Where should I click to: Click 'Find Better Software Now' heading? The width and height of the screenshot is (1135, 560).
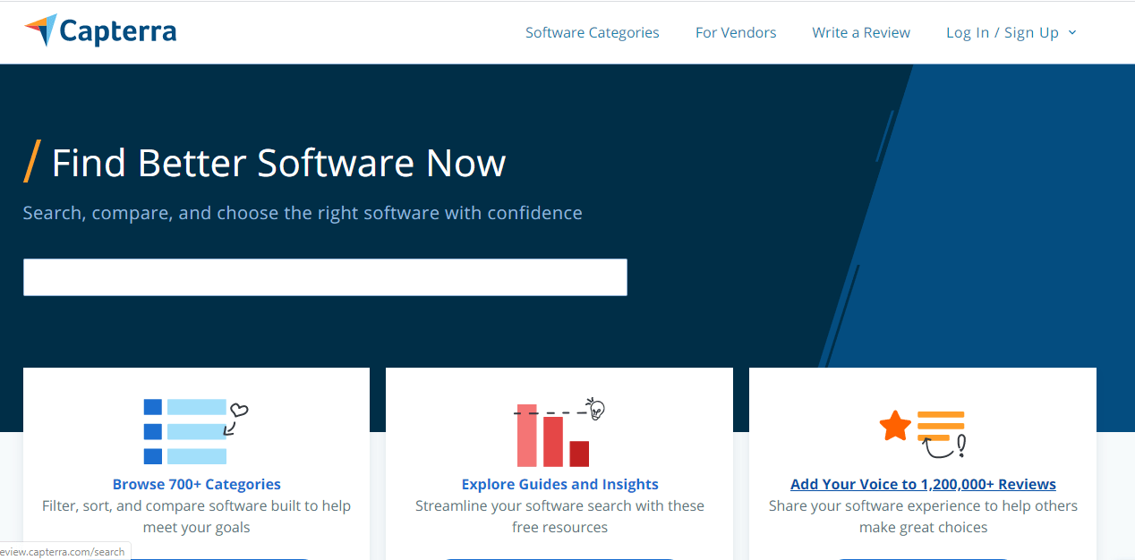pos(278,163)
